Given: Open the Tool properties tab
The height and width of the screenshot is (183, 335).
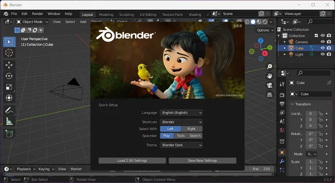Looking at the screenshot, I should click(282, 84).
